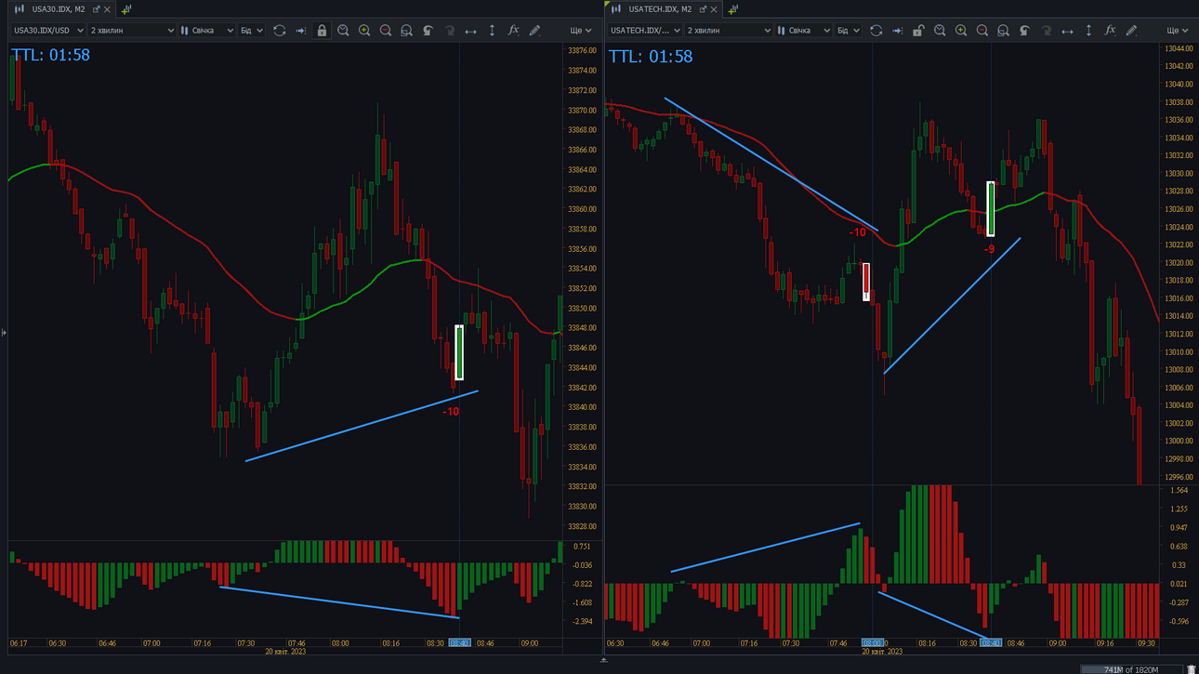1199x674 pixels.
Task: Refresh the USA30.IDX chart
Action: click(x=280, y=31)
